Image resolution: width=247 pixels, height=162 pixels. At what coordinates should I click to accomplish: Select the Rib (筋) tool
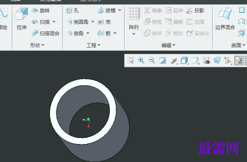(104, 33)
